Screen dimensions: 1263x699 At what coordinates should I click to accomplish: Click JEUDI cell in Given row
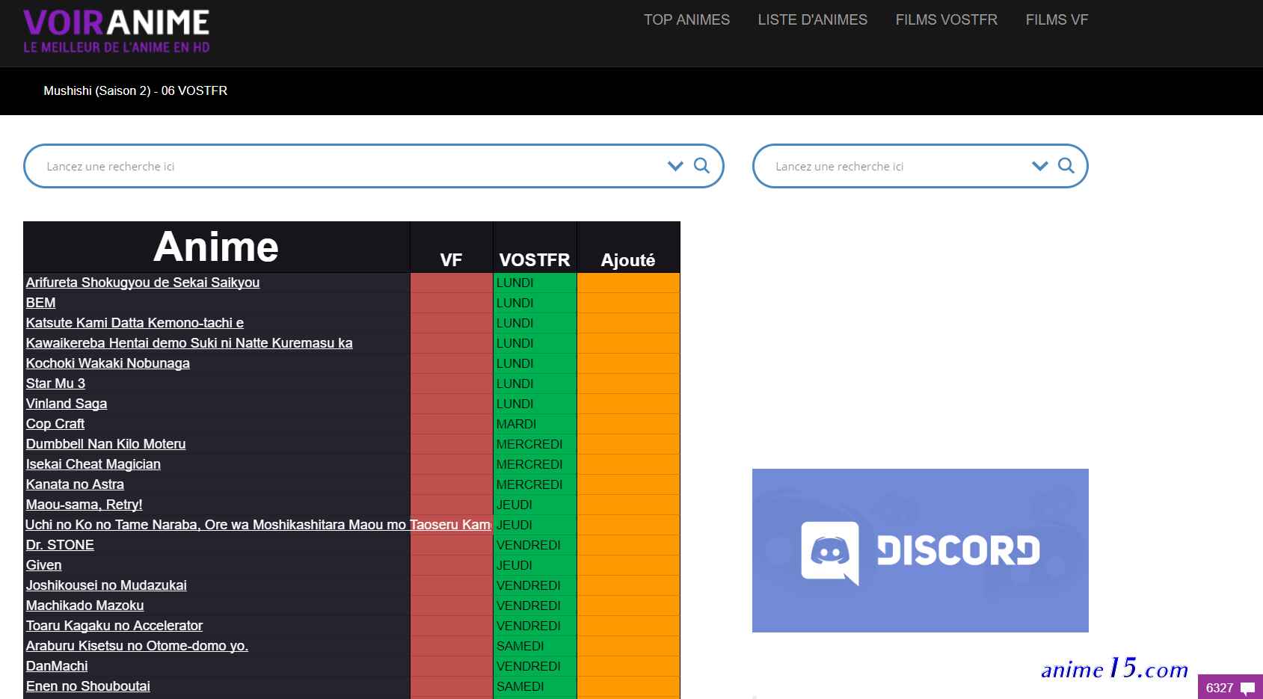535,565
